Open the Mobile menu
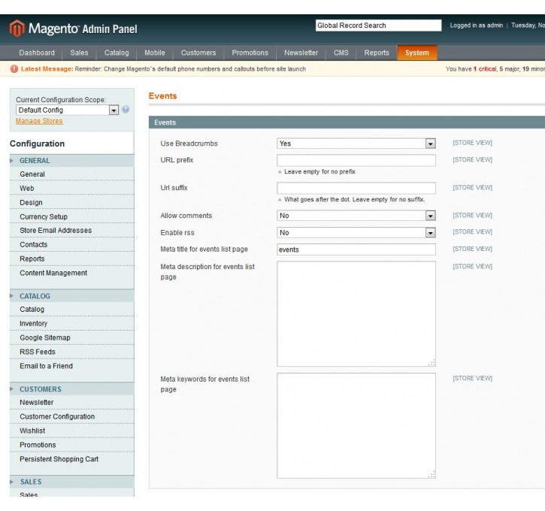This screenshot has width=545, height=511. point(155,53)
